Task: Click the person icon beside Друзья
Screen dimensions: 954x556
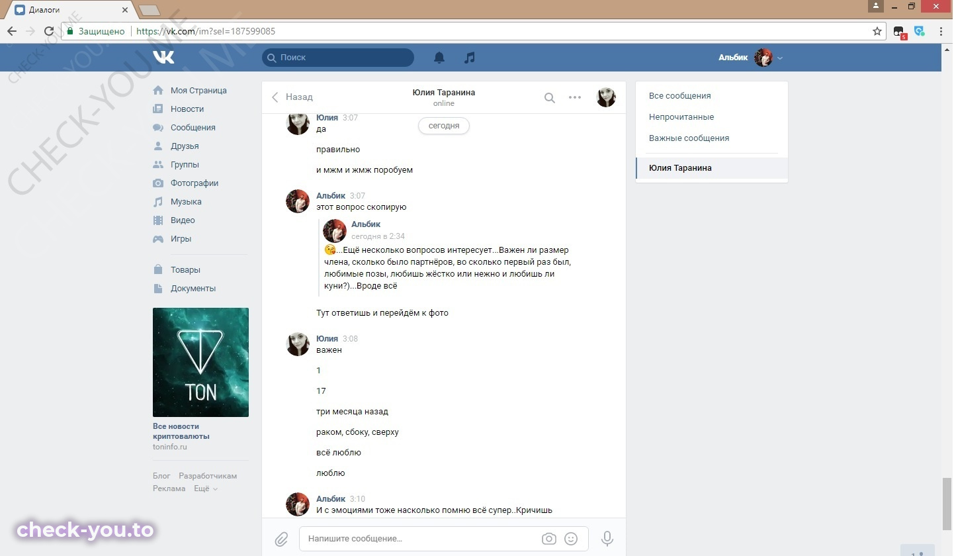Action: (158, 146)
